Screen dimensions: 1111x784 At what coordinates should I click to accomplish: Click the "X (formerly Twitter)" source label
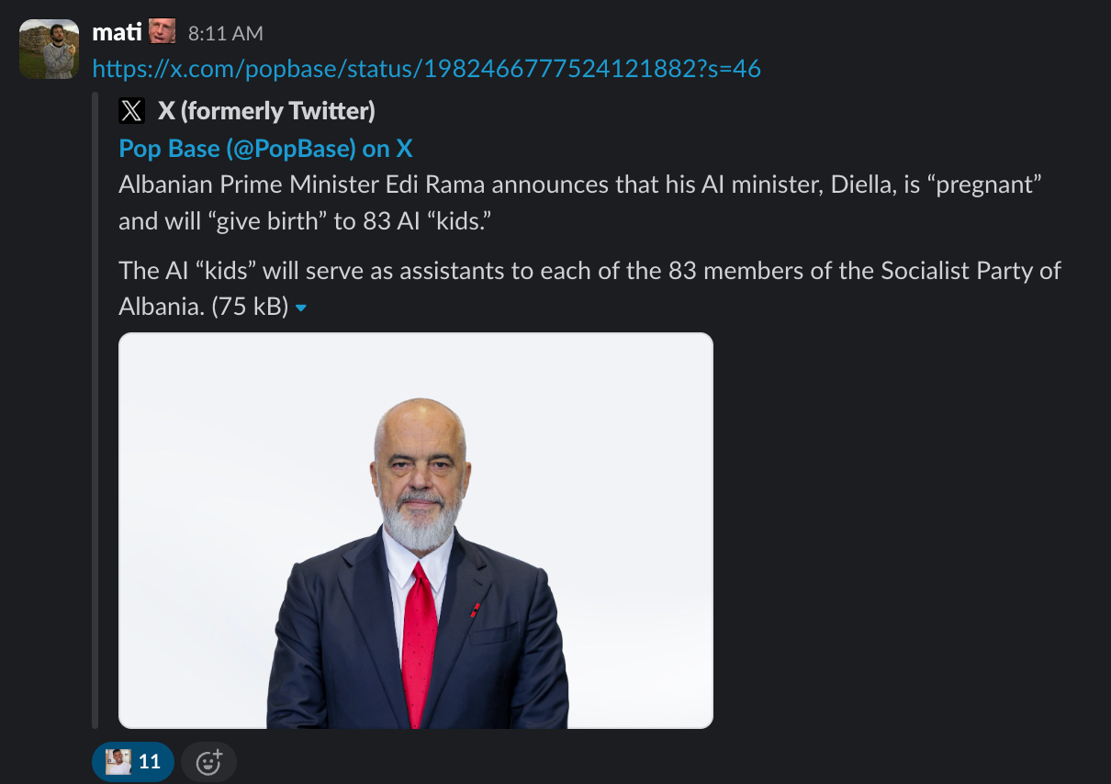266,111
